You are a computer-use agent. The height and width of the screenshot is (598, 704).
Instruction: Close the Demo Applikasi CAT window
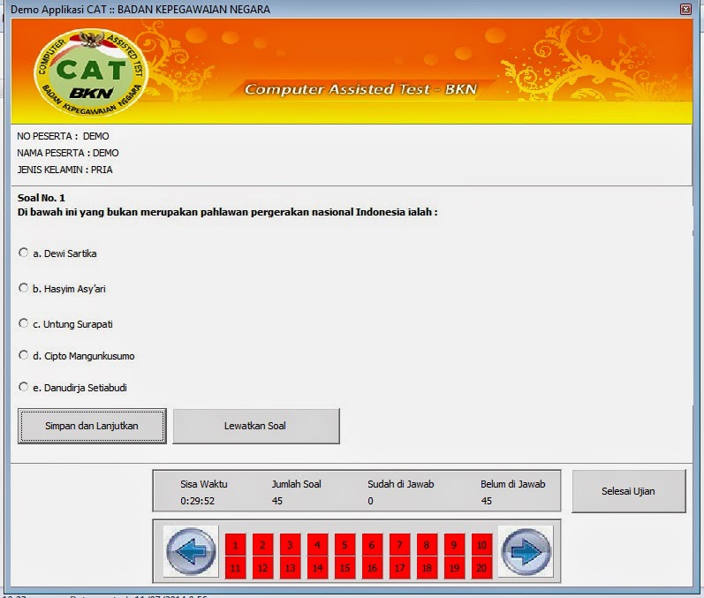(685, 9)
